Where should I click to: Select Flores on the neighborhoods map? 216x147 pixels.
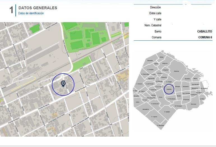(161, 97)
